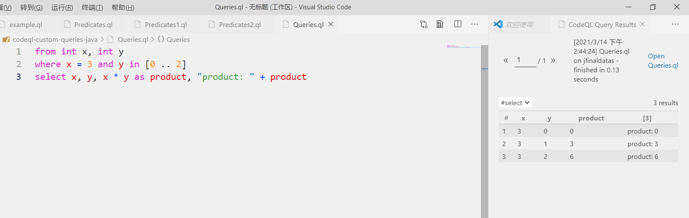
Task: Click the file icon on example.ql tab
Action: pos(2,24)
